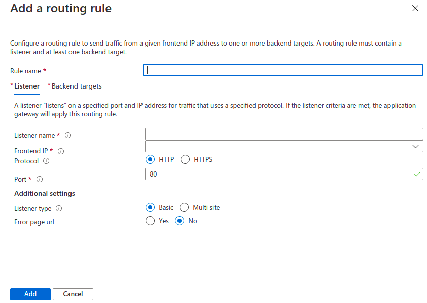Select No for Error page url

[180, 221]
